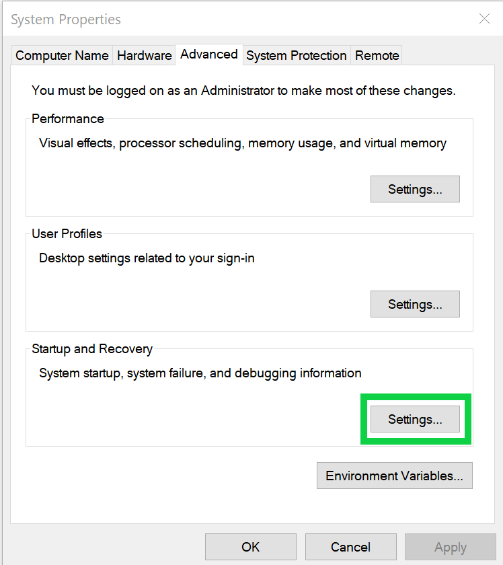Switch to the System Protection tab
This screenshot has height=565, width=503.
296,55
